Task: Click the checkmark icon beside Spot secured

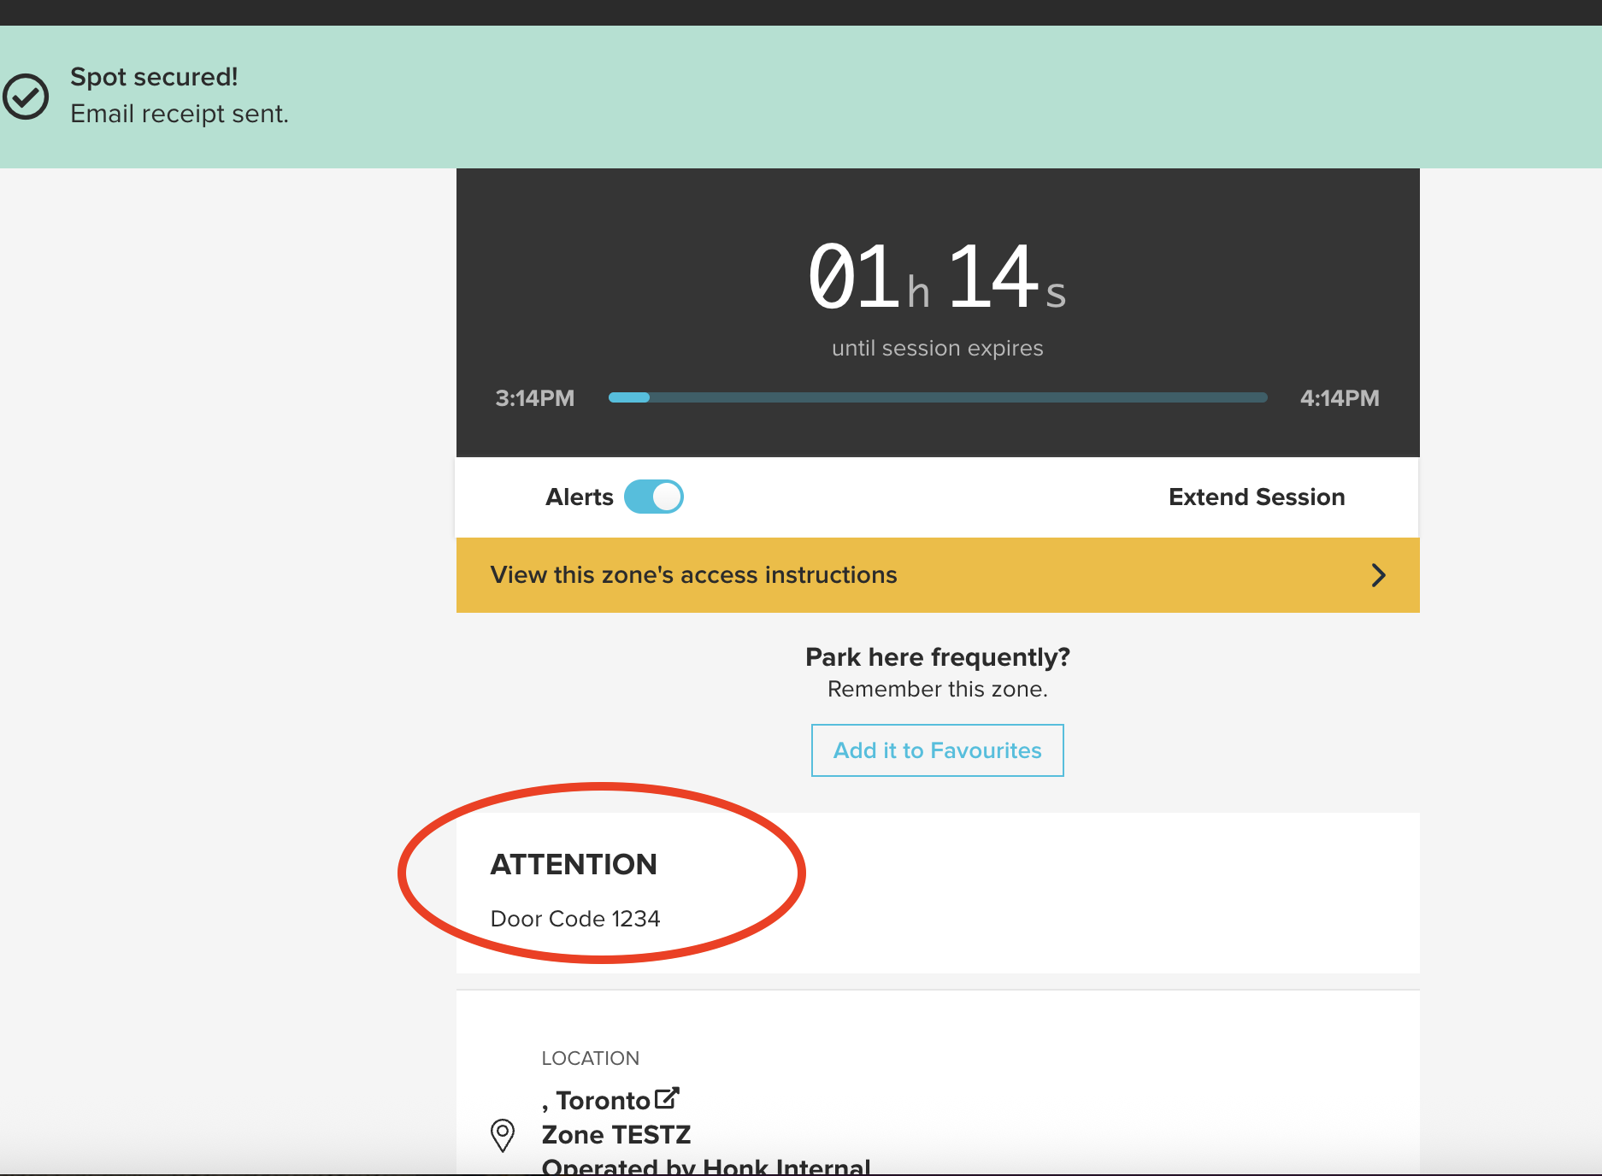Action: [26, 95]
